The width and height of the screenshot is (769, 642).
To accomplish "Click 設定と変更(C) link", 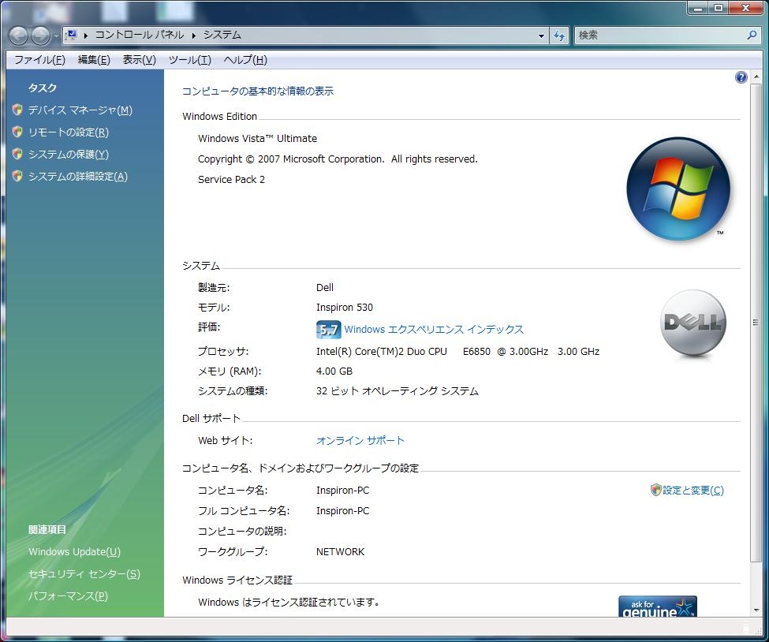I will pos(693,490).
